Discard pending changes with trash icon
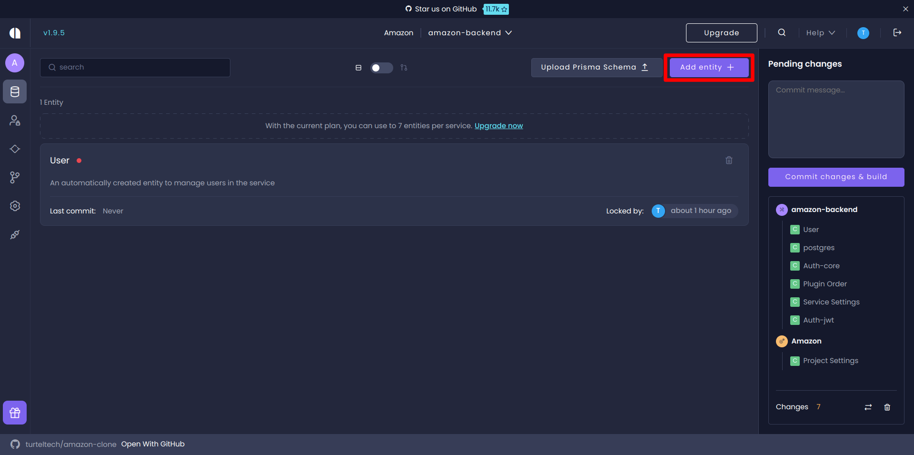This screenshot has width=914, height=455. click(887, 407)
